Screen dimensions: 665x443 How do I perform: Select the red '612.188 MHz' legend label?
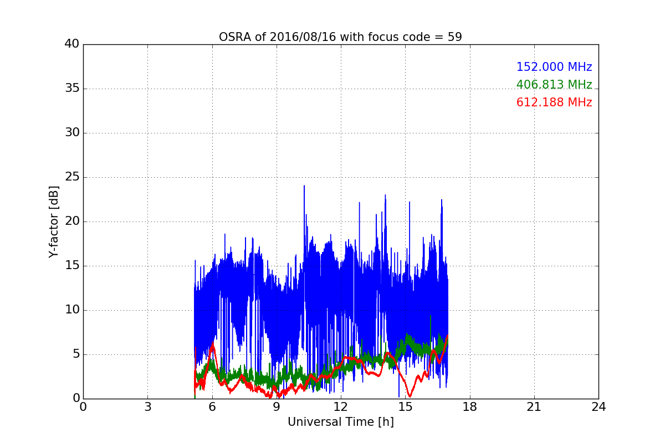(554, 102)
